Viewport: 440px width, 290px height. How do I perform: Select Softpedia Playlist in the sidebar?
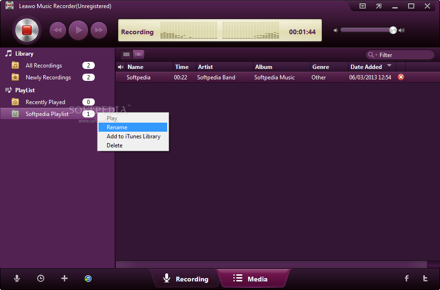(48, 114)
